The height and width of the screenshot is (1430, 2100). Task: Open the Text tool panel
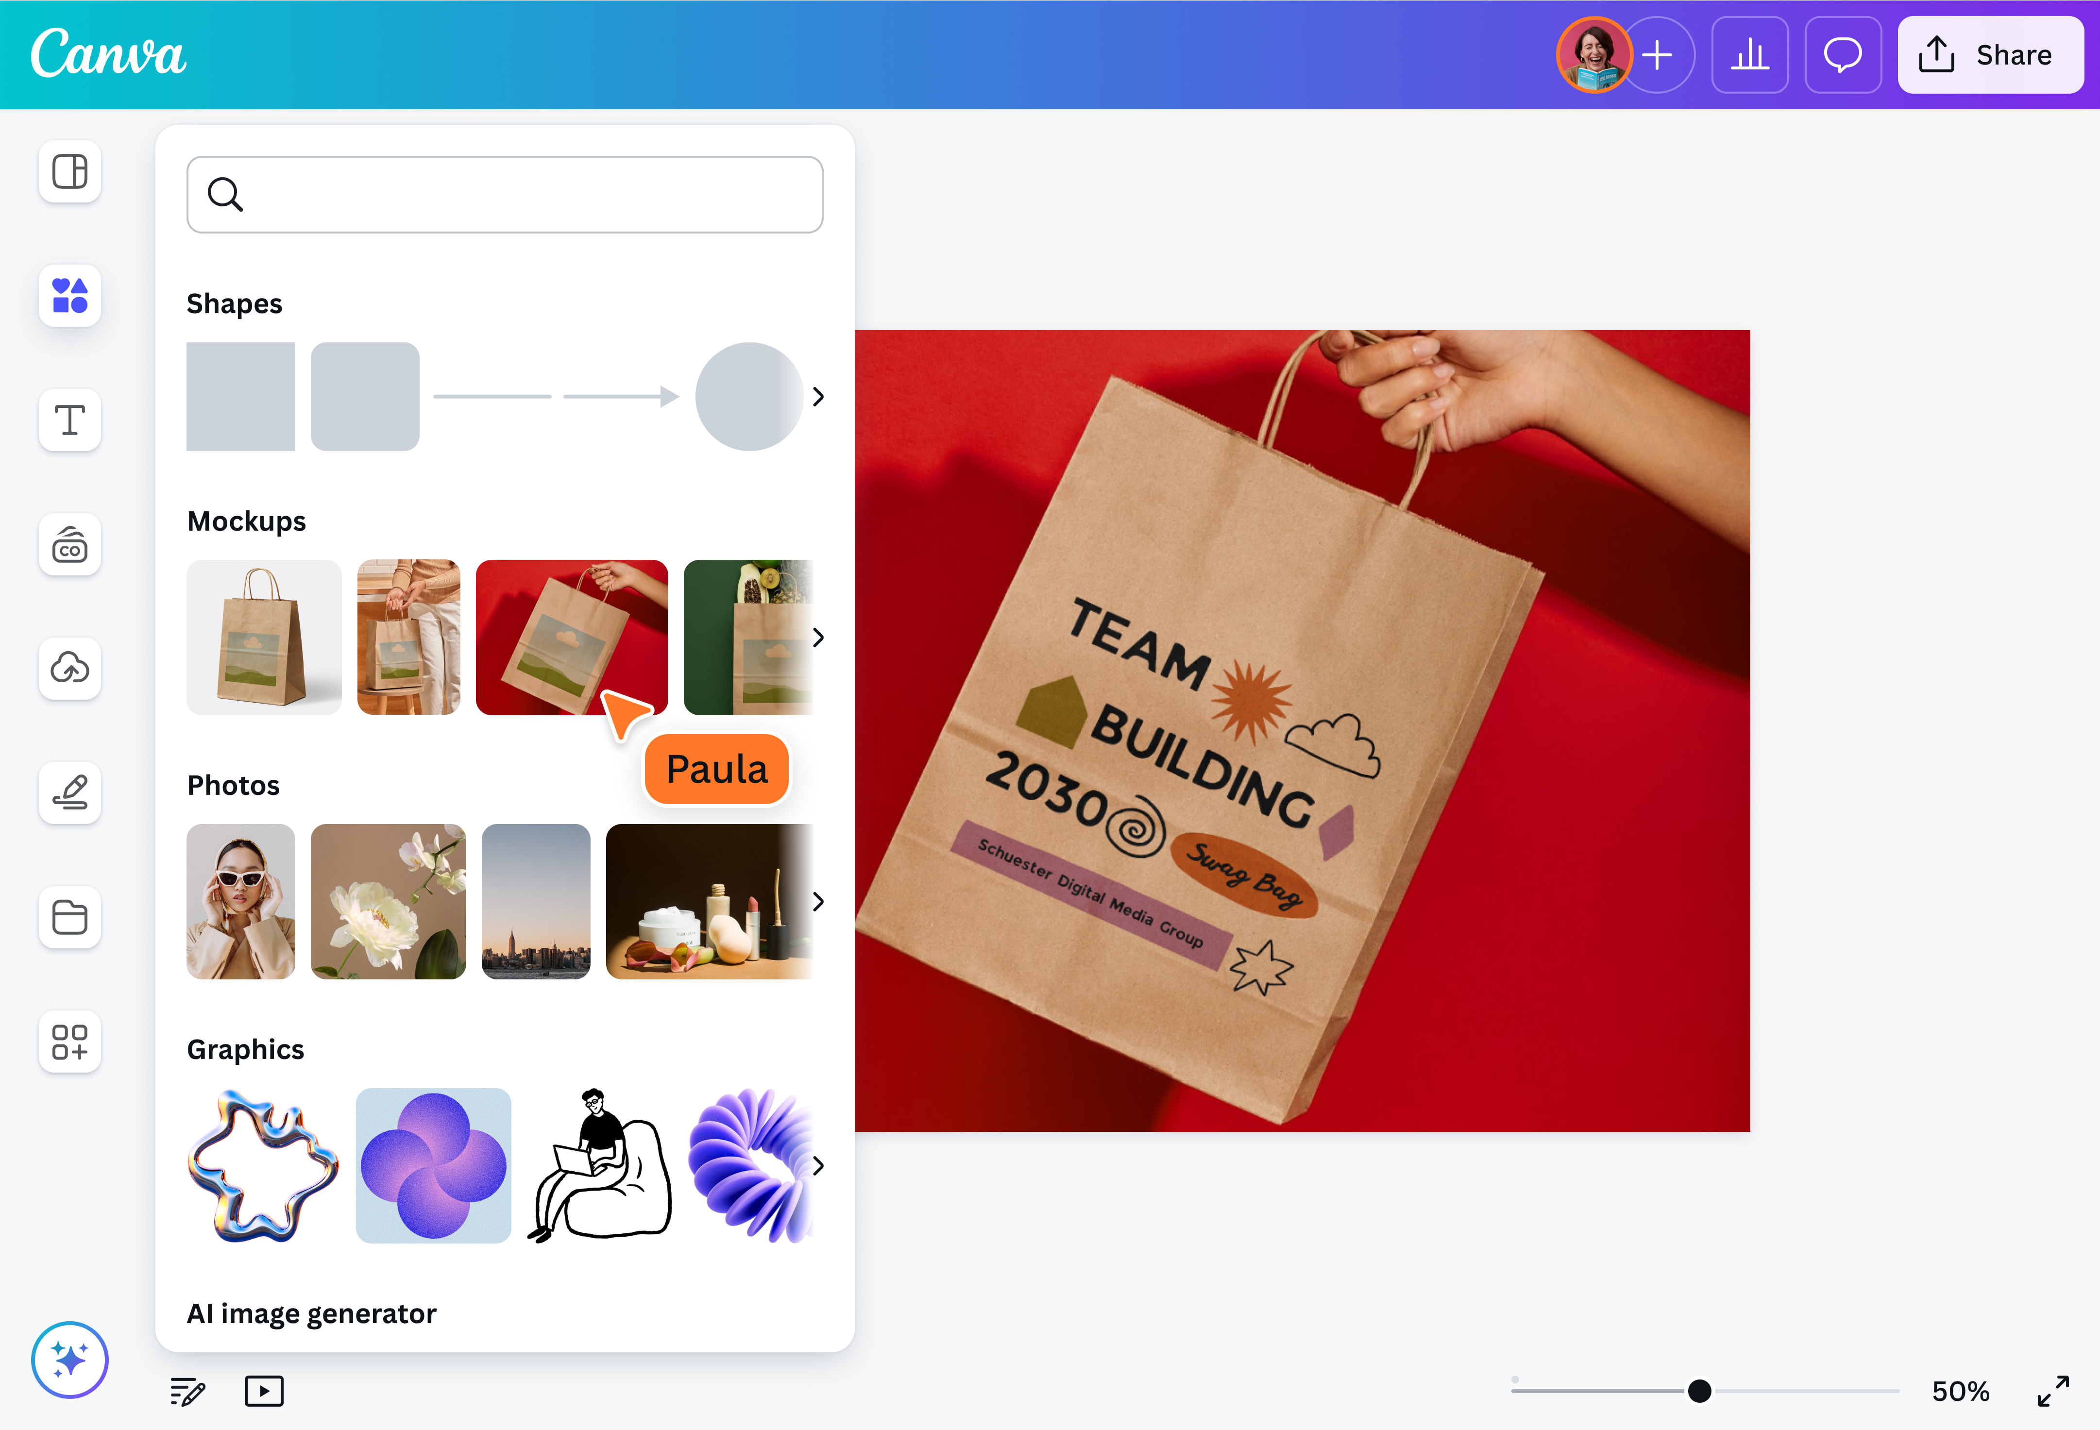[69, 421]
